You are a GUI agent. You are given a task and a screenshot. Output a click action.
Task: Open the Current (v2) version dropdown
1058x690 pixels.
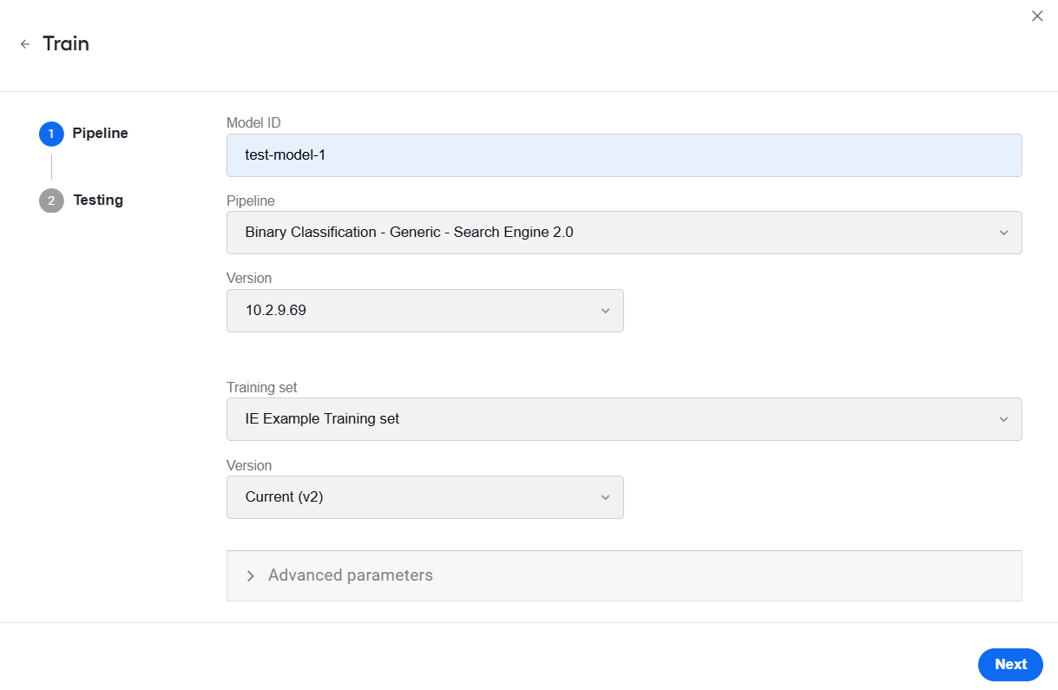pyautogui.click(x=425, y=497)
